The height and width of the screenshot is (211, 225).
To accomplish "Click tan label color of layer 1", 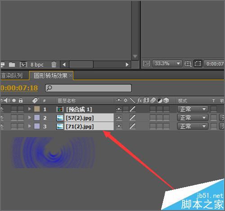I will (x=37, y=109).
